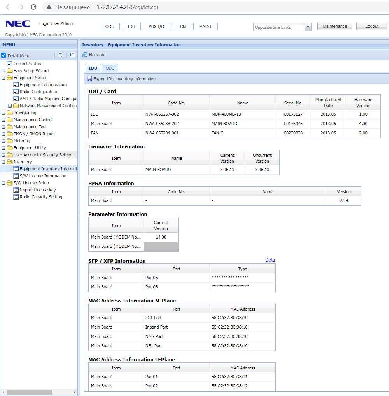This screenshot has height=396, width=389.
Task: Open Radio Capacity Setting menu item
Action: pos(41,197)
